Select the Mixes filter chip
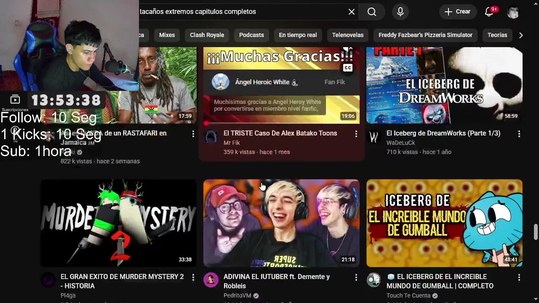The width and height of the screenshot is (539, 303). point(167,35)
